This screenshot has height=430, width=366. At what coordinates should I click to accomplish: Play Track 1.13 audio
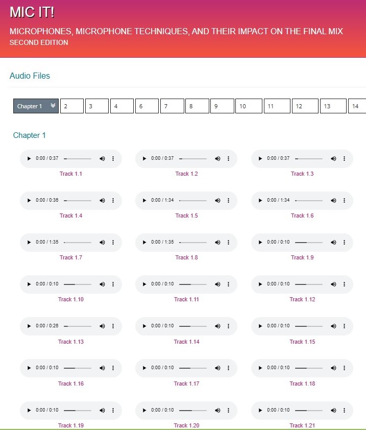point(29,326)
